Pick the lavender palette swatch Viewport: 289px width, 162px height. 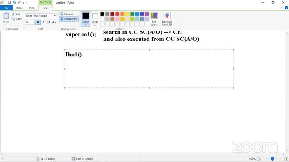(147, 19)
